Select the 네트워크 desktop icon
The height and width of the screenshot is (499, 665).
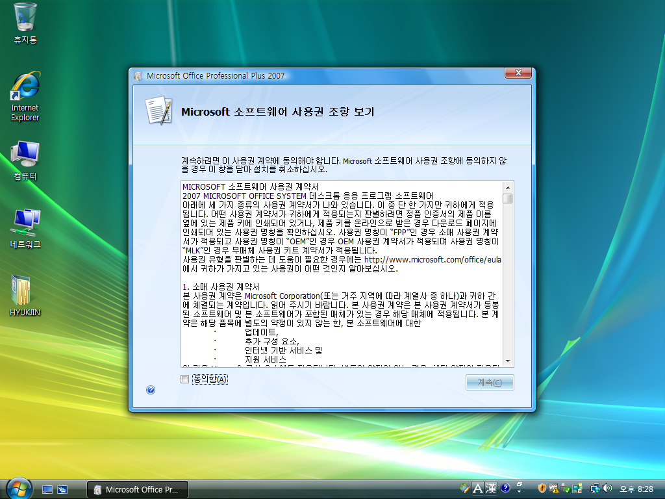point(25,228)
